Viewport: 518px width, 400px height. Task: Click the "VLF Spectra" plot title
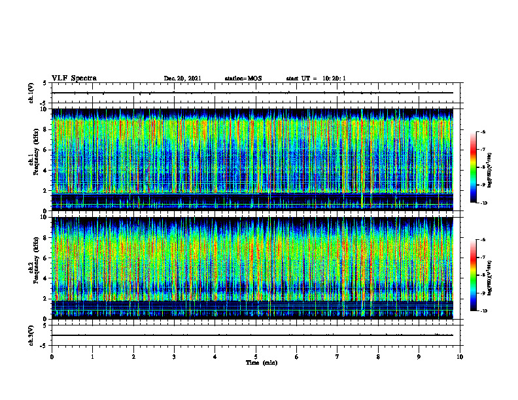coord(74,78)
